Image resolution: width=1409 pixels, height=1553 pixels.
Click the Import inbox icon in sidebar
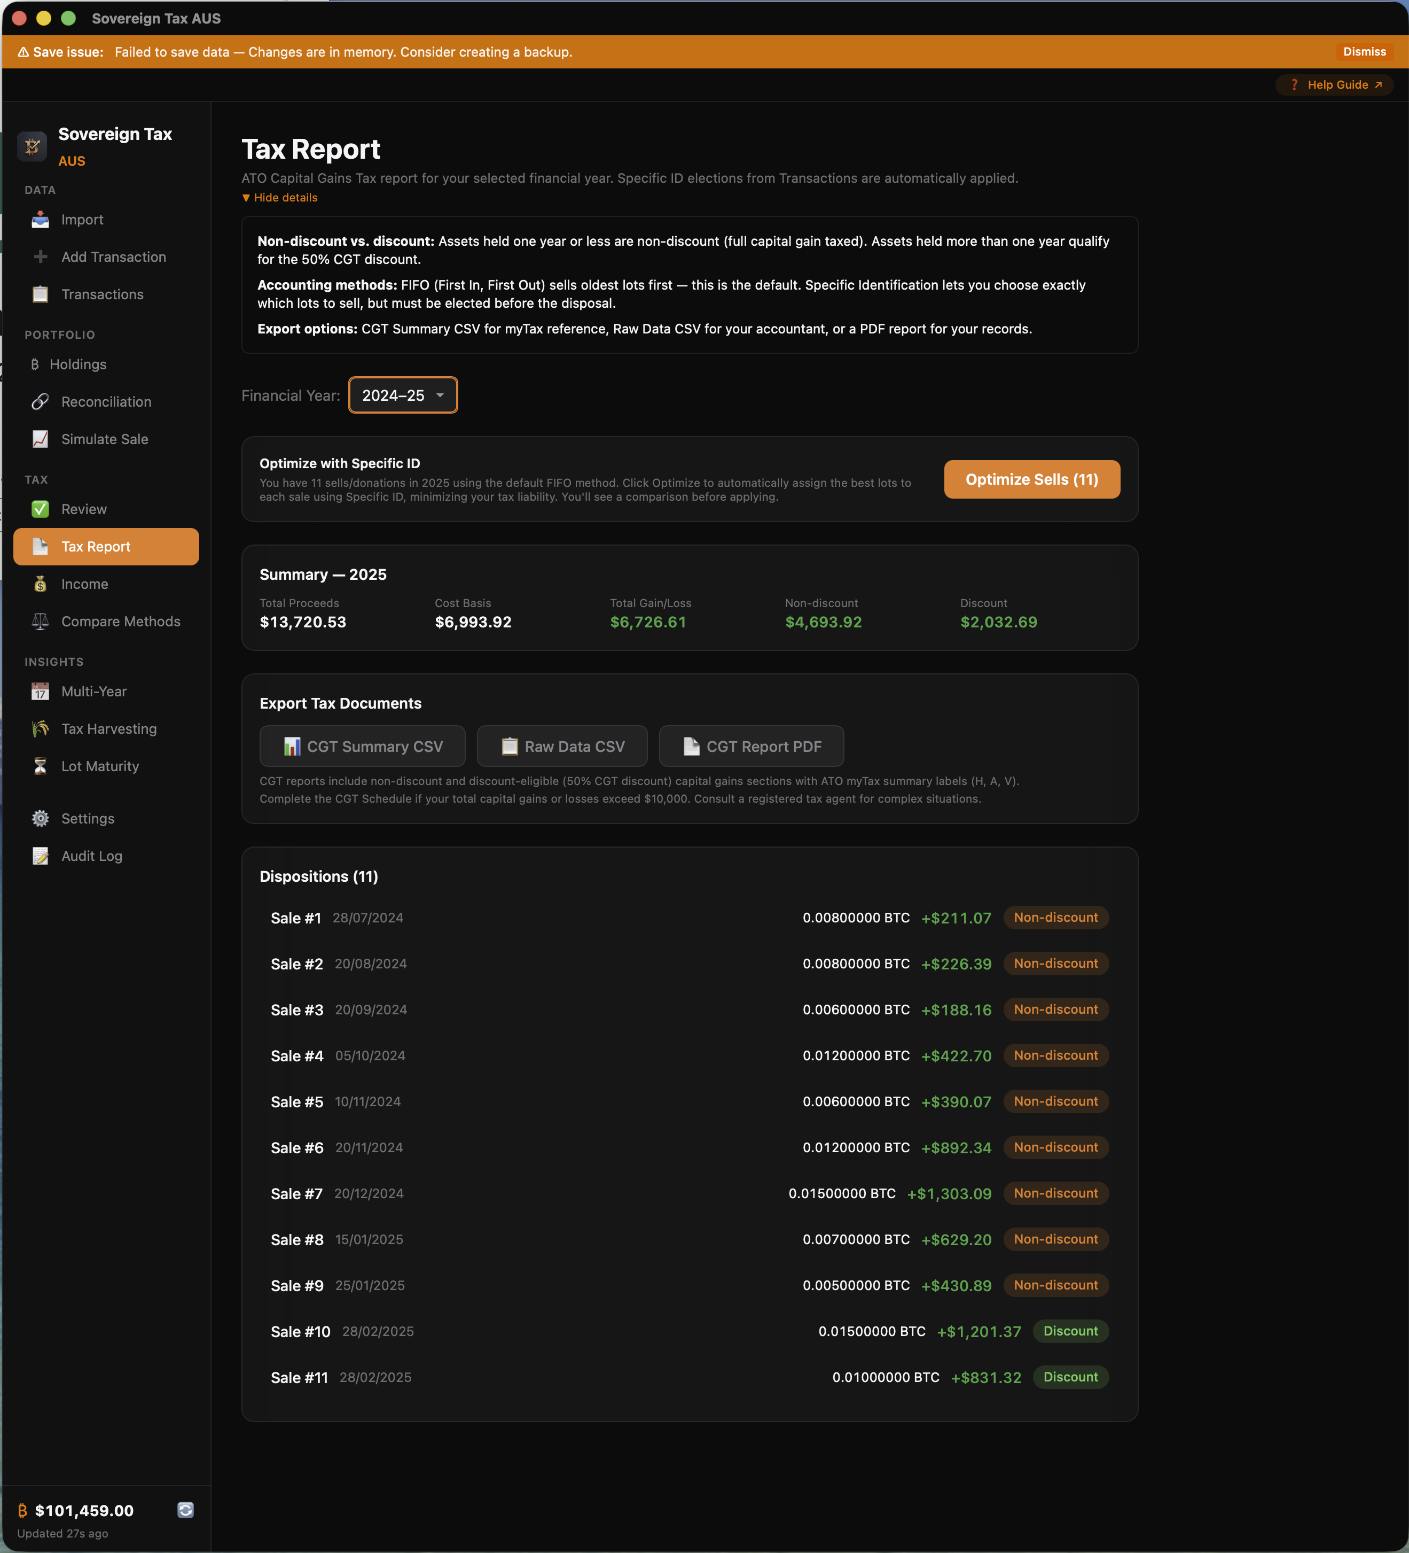point(40,220)
